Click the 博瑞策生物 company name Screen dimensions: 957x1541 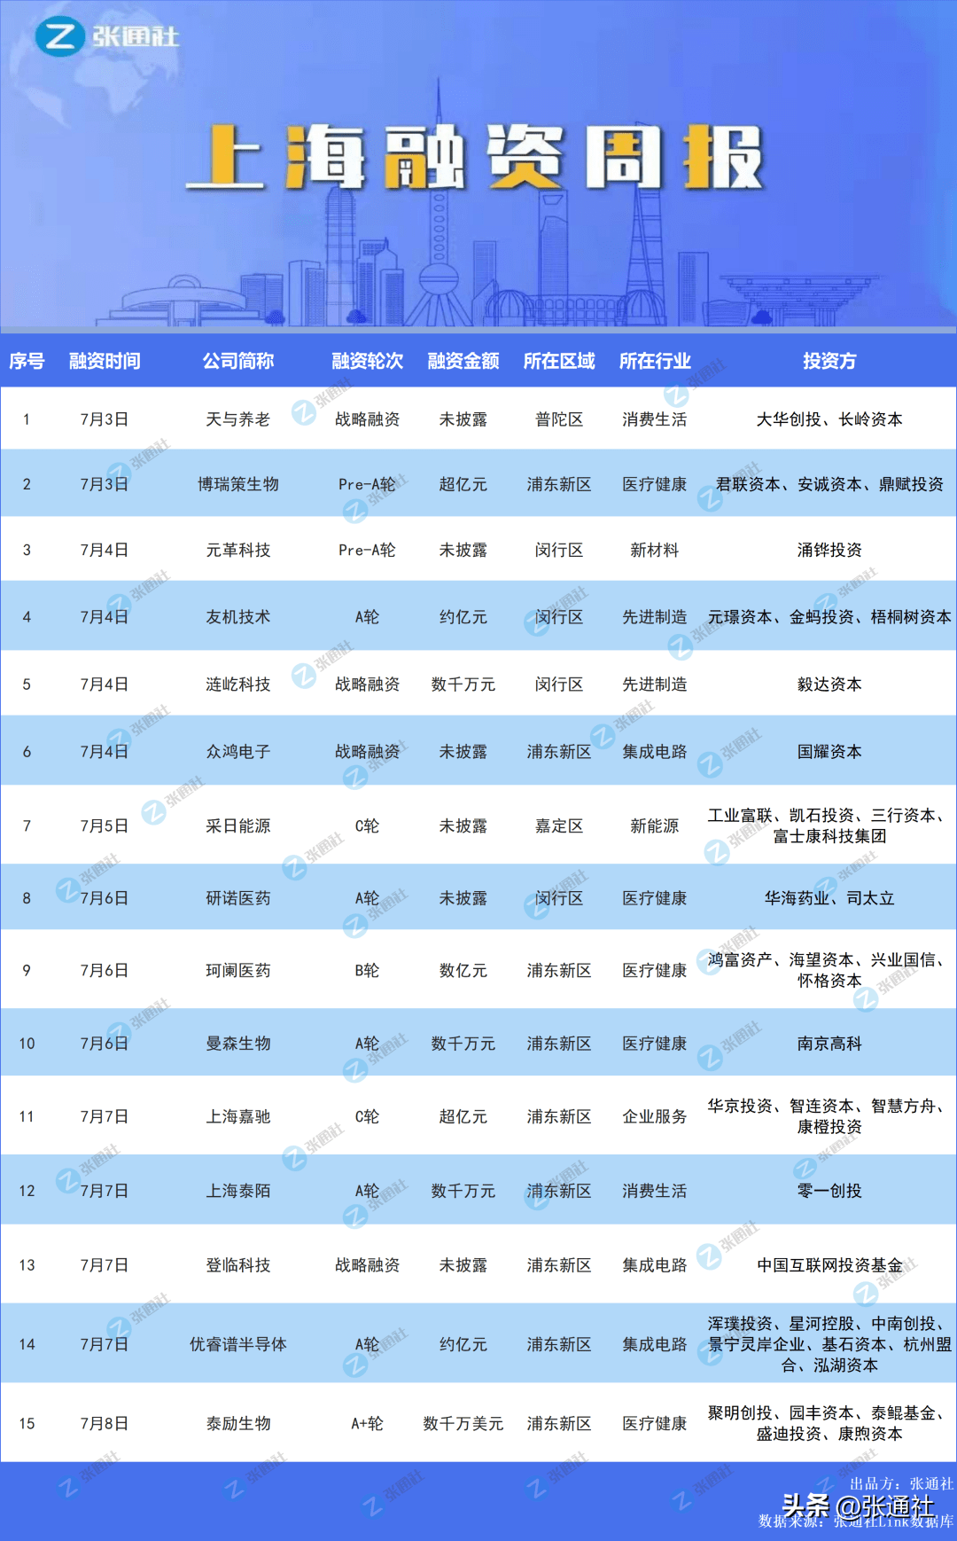coord(237,484)
